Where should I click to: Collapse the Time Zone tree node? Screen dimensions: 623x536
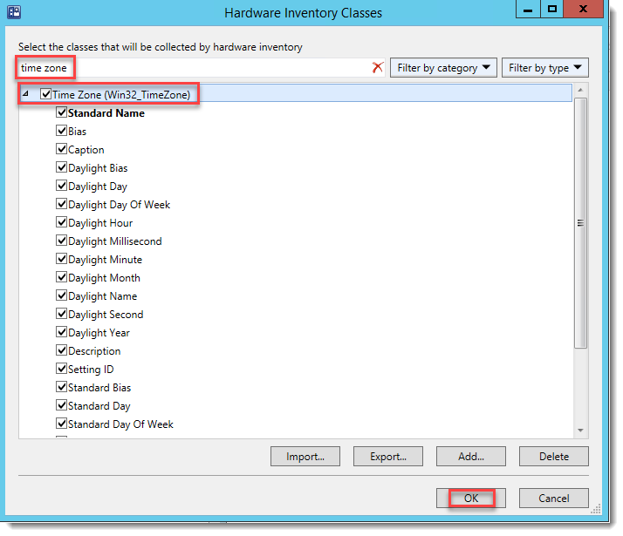click(25, 94)
